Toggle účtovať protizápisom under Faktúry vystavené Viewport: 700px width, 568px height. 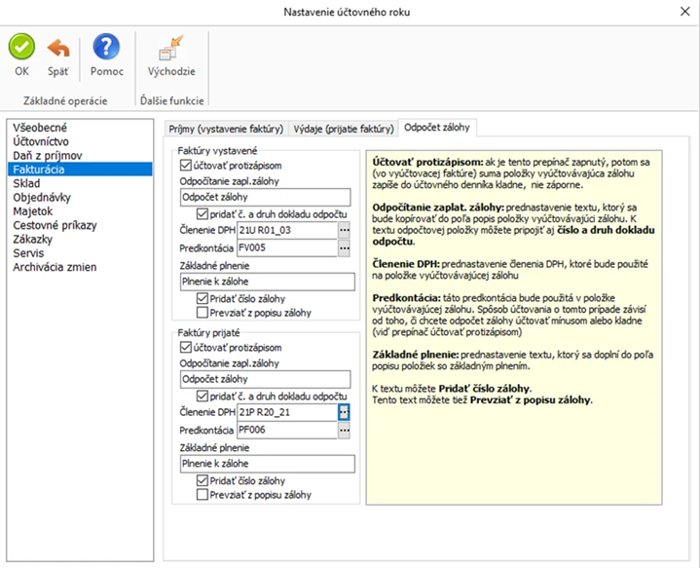coord(186,166)
